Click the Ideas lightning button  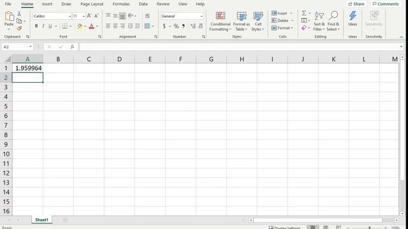[x=353, y=18]
